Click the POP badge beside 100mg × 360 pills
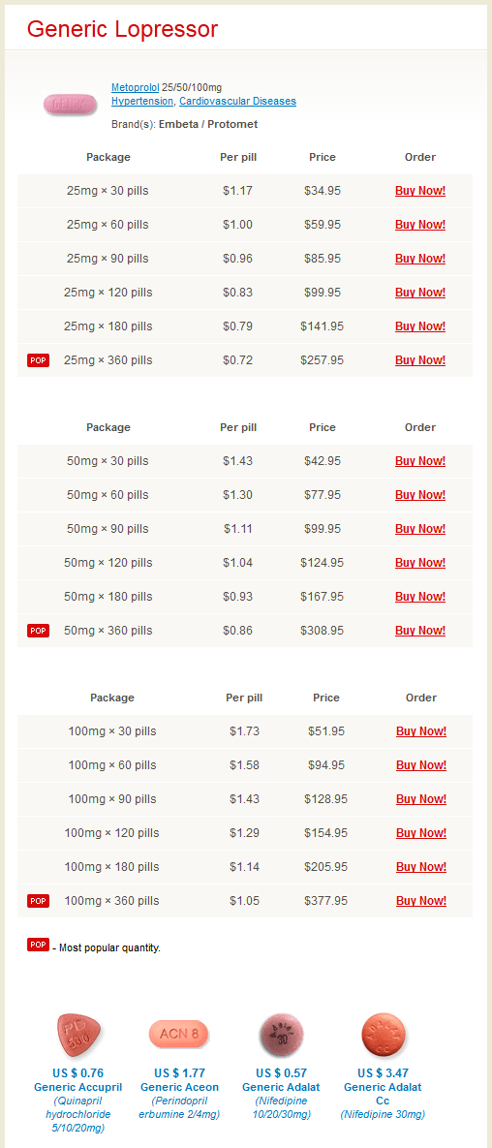Screen dimensions: 492x1148 38,901
